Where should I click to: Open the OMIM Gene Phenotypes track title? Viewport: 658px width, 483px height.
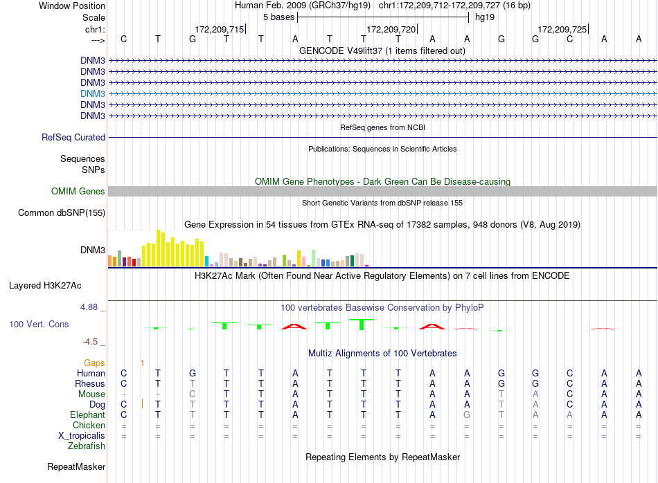tap(382, 181)
